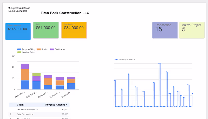
Task: Click the Progress Billing legend color swatch
Action: click(19, 49)
